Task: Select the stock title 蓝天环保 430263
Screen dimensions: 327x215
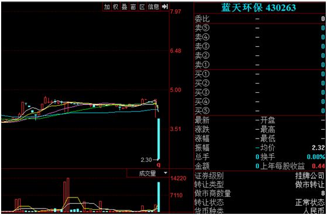Action: pos(258,8)
